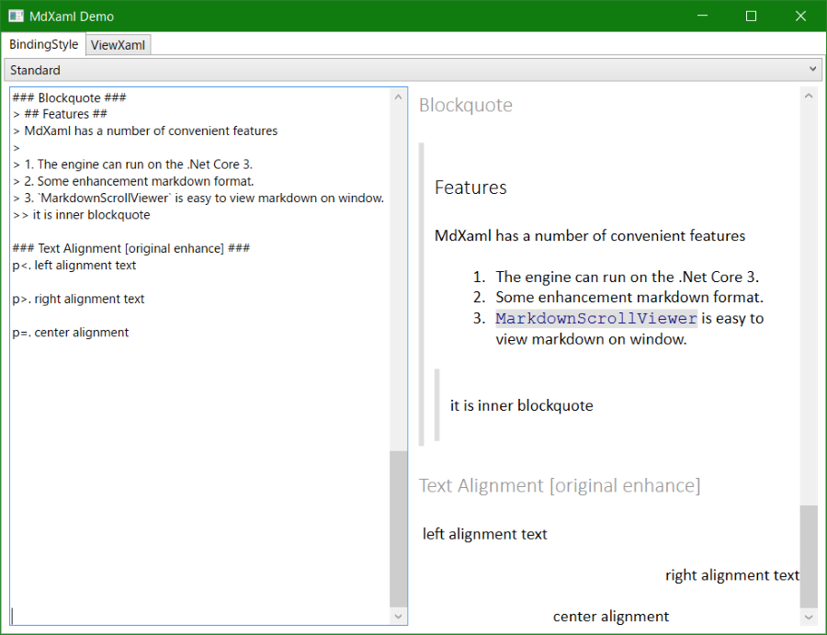Click the Features heading in preview
Screen dimensions: 827x635
pyautogui.click(x=470, y=187)
